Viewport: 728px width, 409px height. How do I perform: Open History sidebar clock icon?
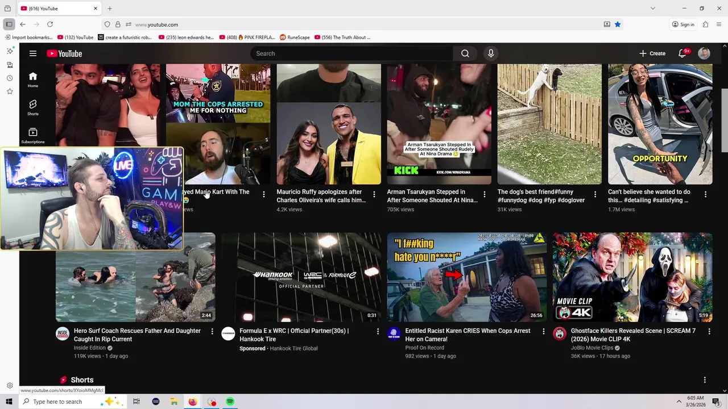click(x=10, y=78)
